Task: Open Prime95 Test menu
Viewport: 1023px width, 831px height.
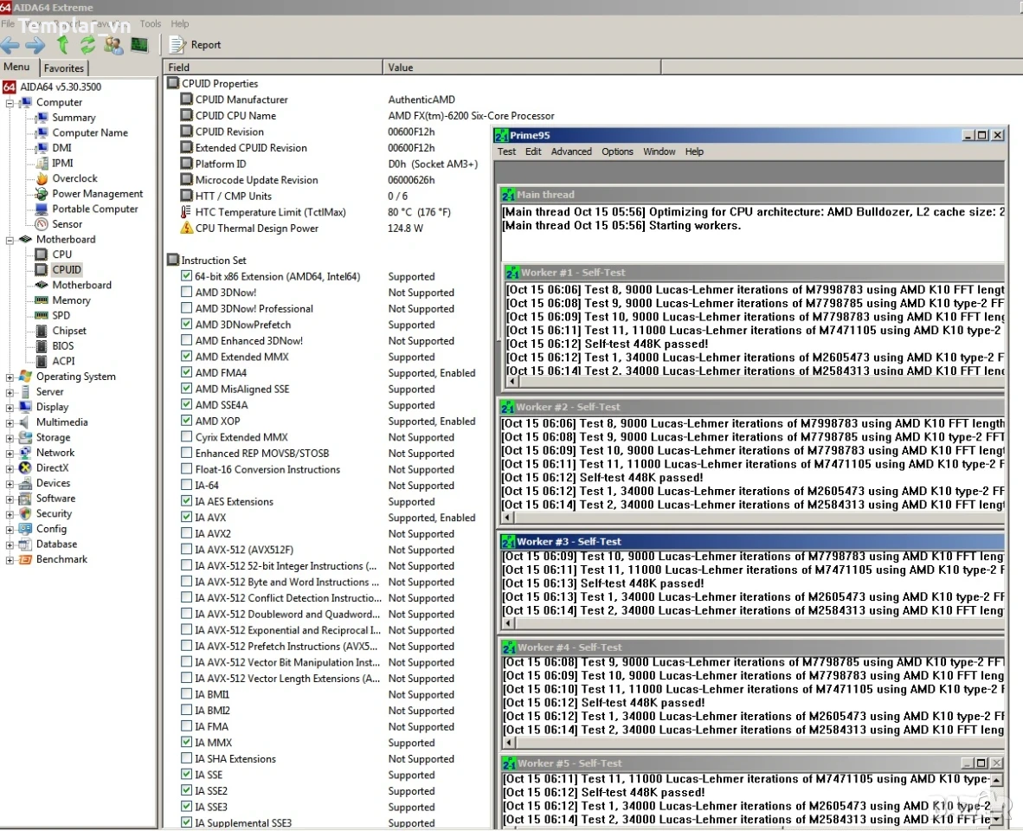Action: click(x=506, y=151)
